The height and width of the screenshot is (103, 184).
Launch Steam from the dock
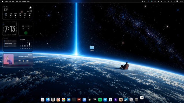point(126,100)
